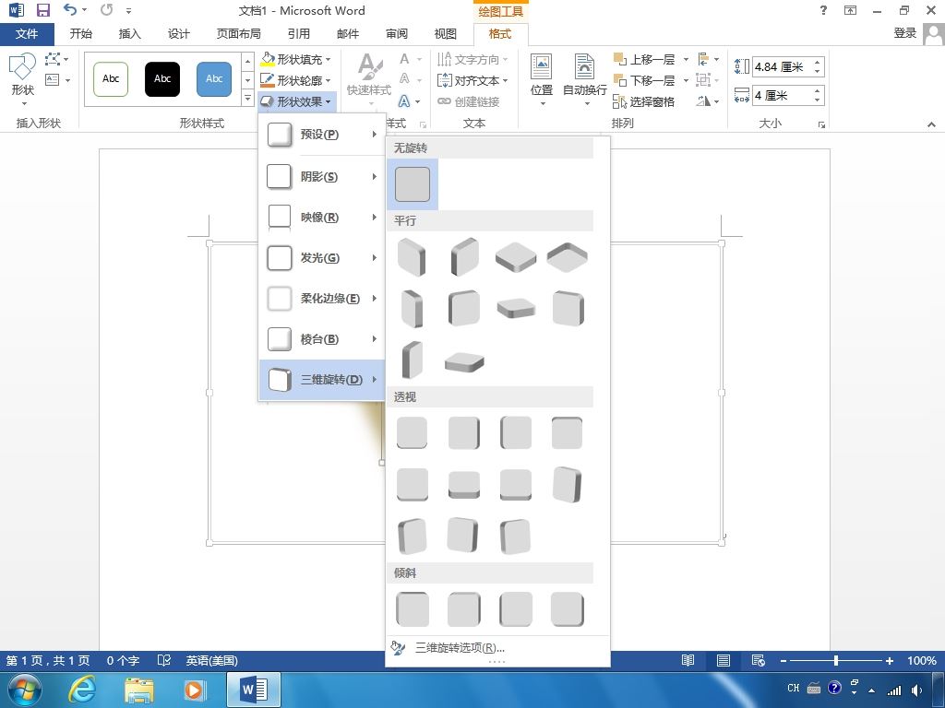Click the Undo arrow icon
945x708 pixels.
coord(70,9)
